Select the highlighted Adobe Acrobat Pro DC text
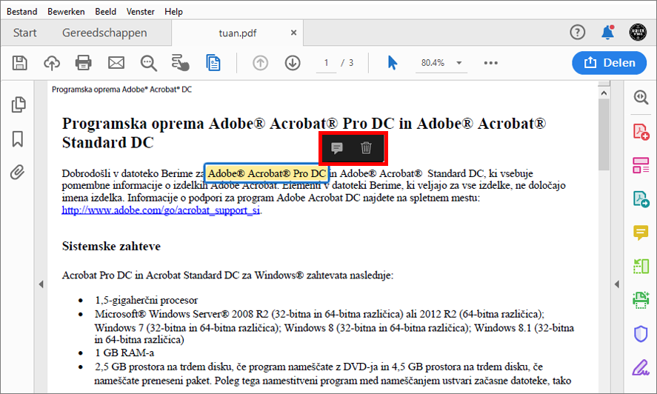Image resolution: width=657 pixels, height=394 pixels. point(267,173)
